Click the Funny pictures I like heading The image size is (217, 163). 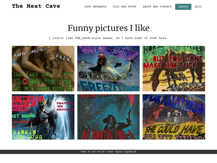pos(108,28)
